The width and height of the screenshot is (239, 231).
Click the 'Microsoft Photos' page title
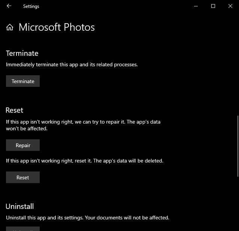[x=57, y=27]
